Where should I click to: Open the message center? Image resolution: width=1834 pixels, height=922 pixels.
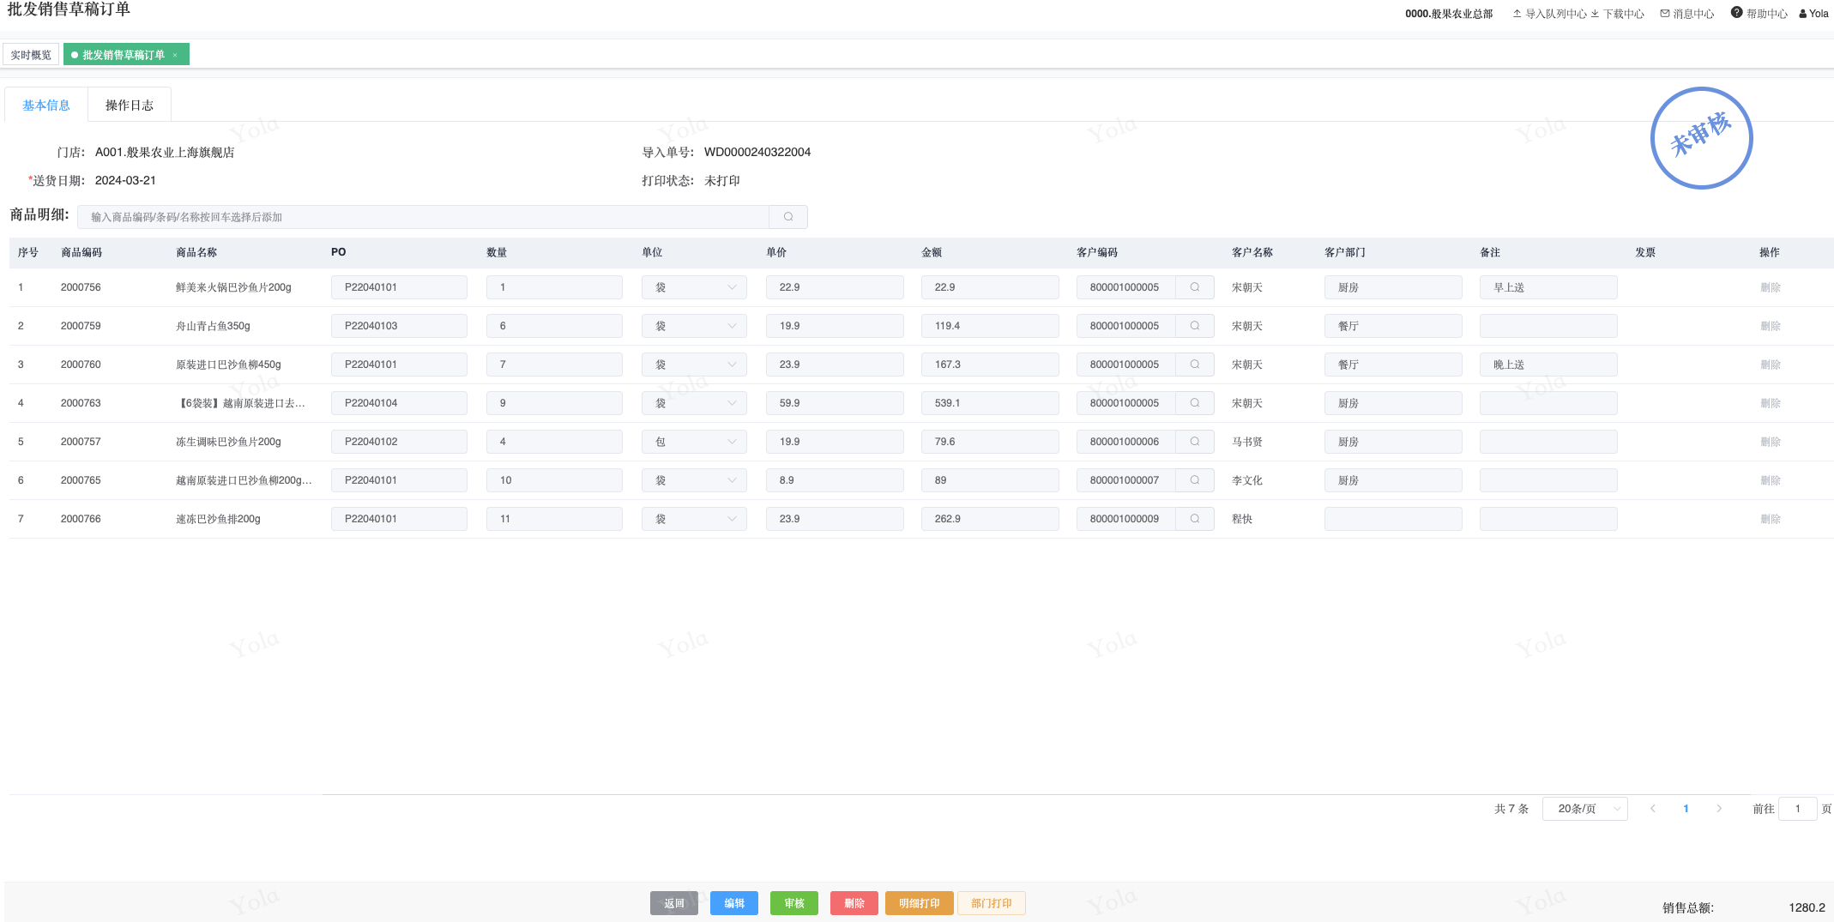click(x=1686, y=14)
